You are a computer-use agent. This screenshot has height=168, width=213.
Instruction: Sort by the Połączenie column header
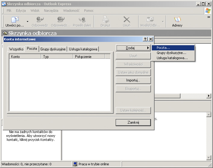point(89,57)
